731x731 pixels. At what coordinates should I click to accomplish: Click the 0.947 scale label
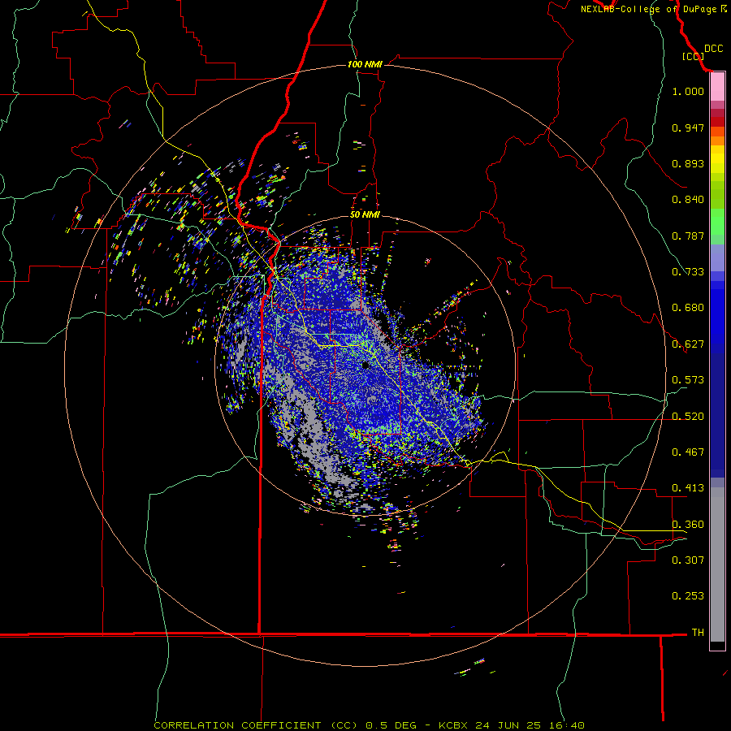(688, 128)
